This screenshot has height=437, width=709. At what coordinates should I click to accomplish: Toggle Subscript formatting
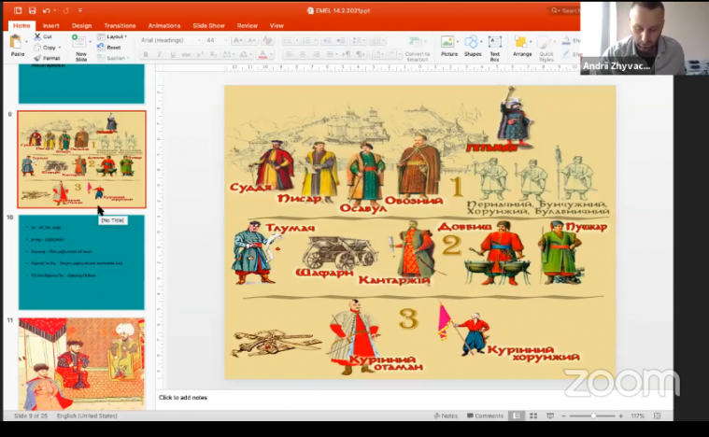(213, 55)
